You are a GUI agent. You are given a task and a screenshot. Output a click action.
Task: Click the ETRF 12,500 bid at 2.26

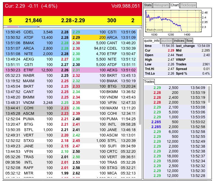37,70
